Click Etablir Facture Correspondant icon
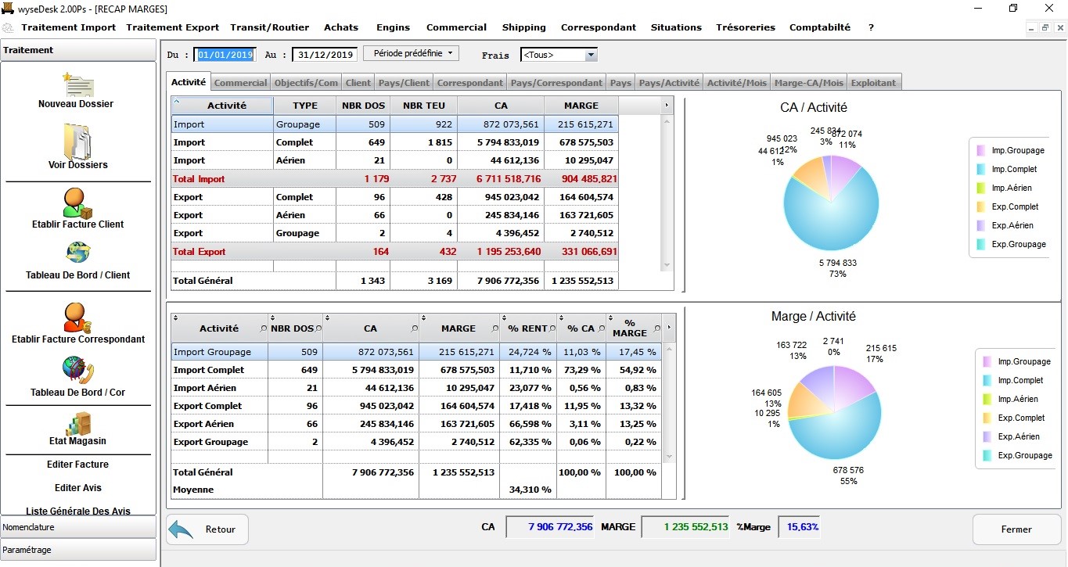This screenshot has width=1068, height=567. pyautogui.click(x=77, y=318)
